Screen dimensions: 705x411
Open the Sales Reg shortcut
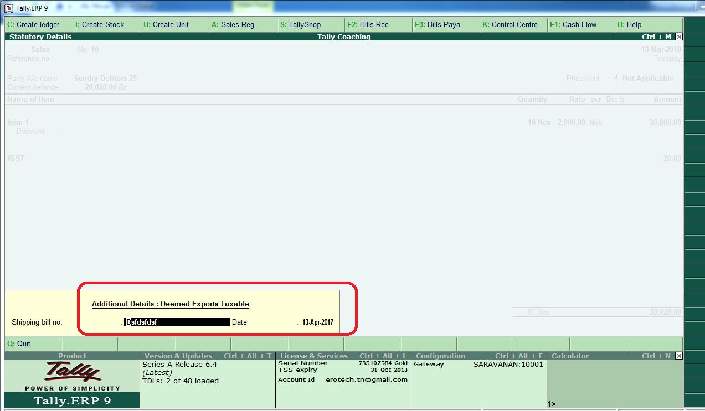[242, 25]
